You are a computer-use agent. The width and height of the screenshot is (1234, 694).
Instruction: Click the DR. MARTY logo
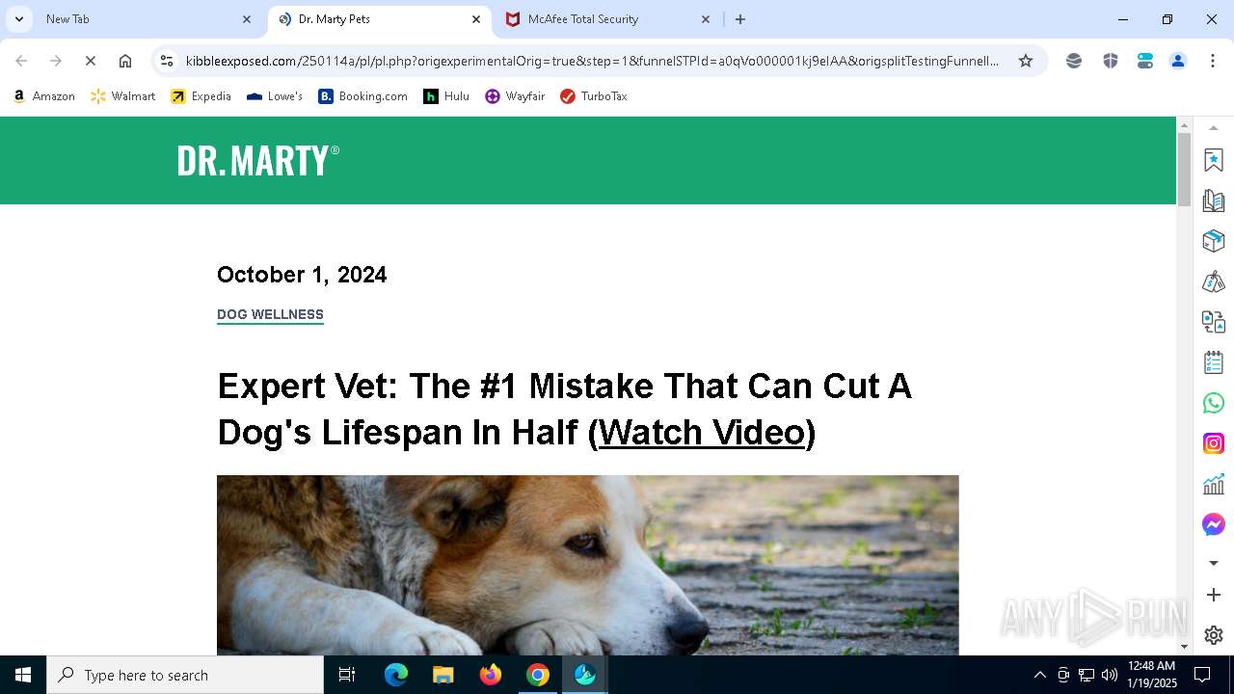(x=257, y=161)
